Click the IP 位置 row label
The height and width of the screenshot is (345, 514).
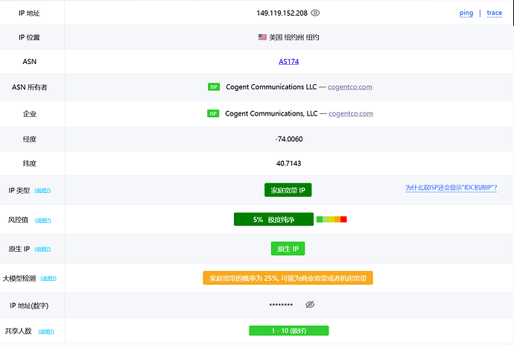pos(29,37)
